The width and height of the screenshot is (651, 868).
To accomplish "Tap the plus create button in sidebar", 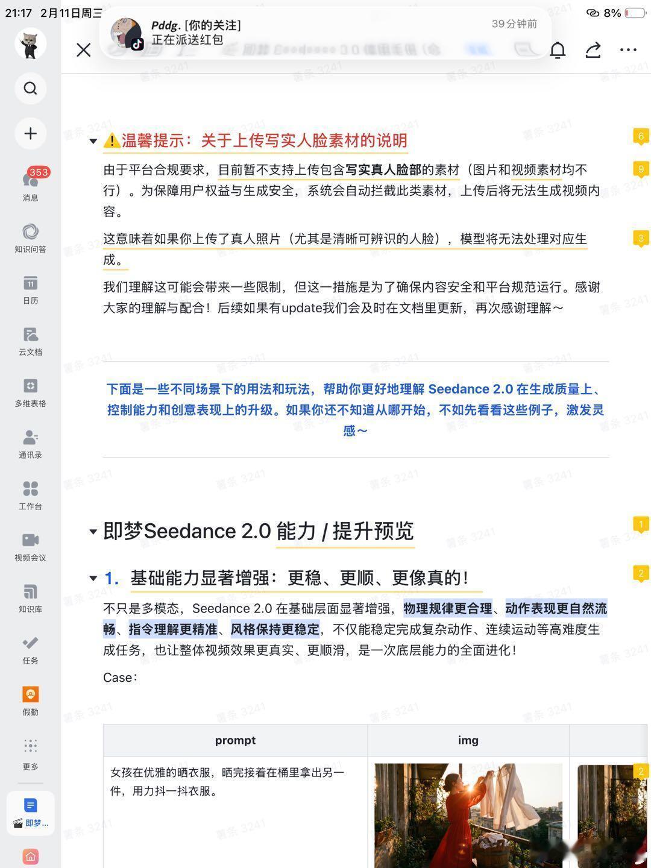I will 30,133.
